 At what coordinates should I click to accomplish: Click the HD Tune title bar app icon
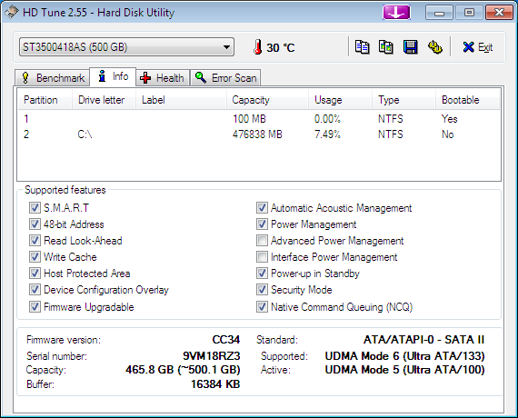coord(11,12)
